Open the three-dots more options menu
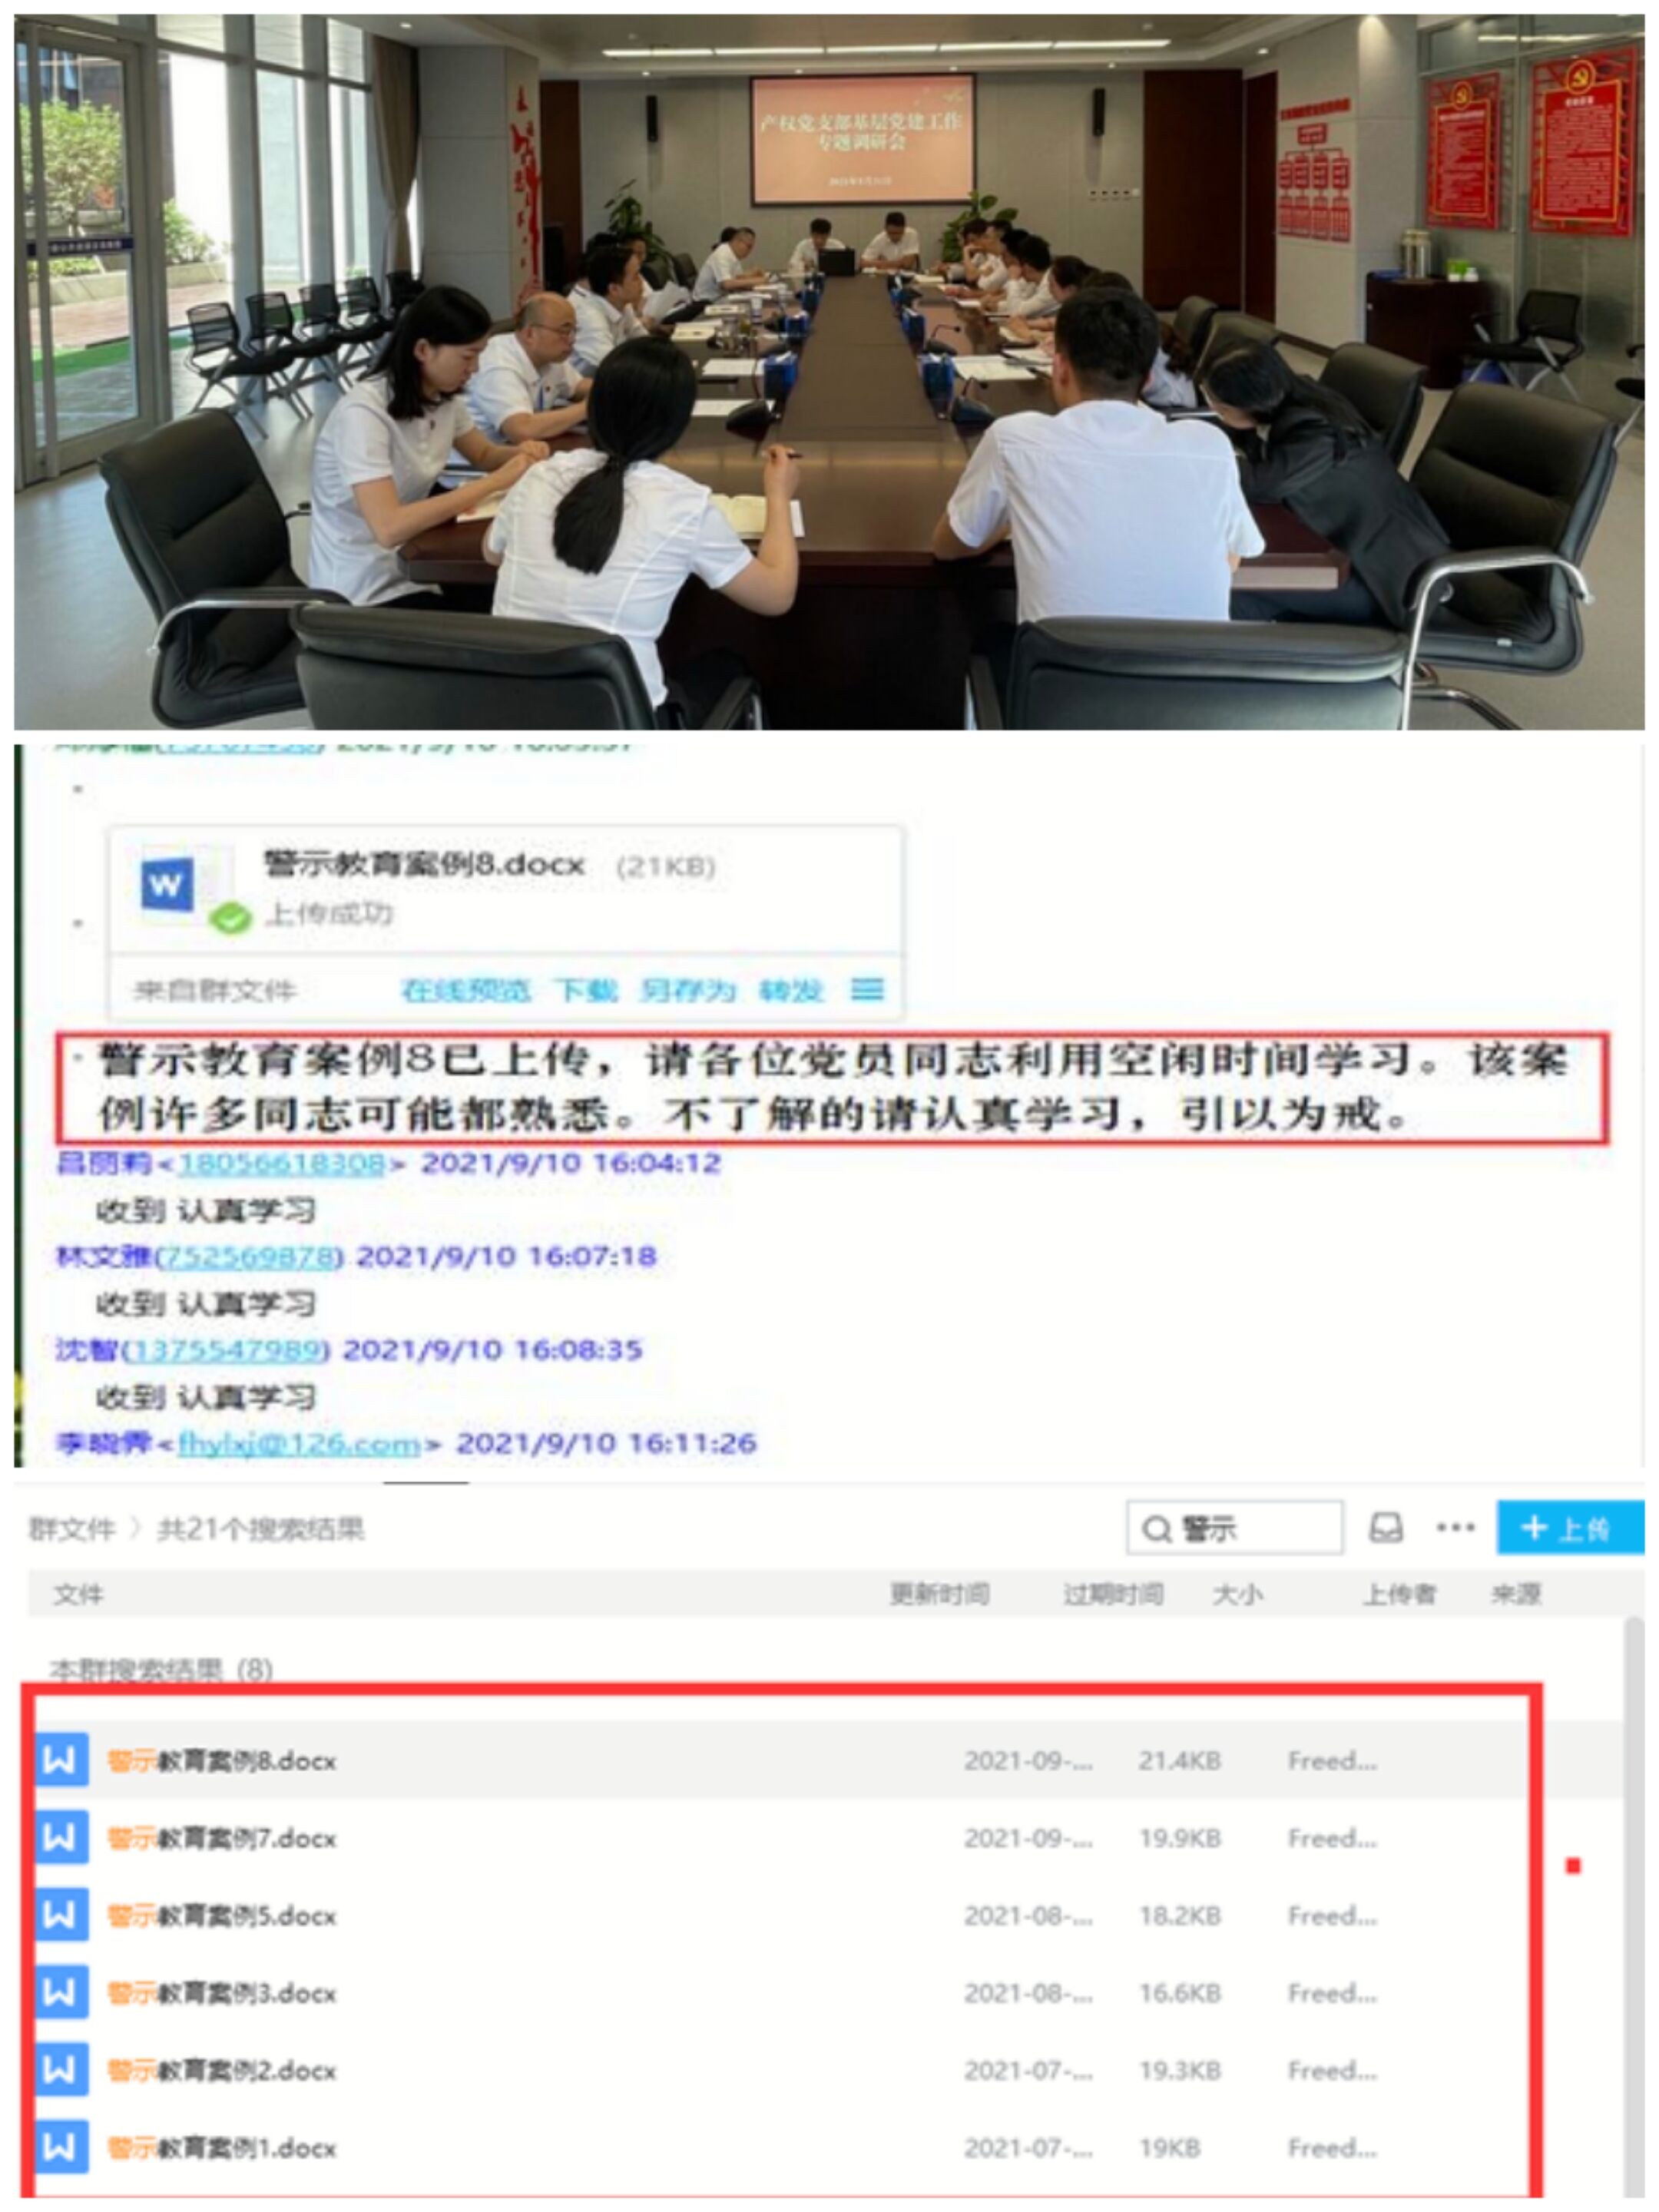 click(1455, 1527)
